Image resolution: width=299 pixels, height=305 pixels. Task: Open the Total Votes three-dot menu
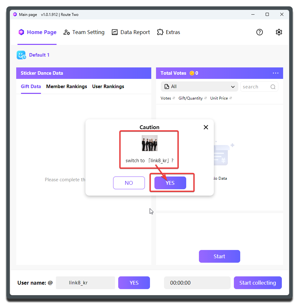[x=275, y=73]
